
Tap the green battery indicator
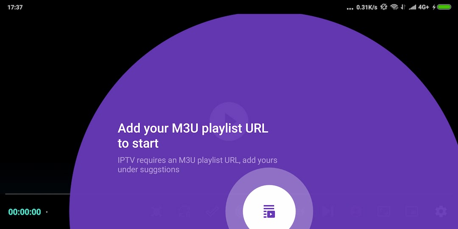pos(444,7)
